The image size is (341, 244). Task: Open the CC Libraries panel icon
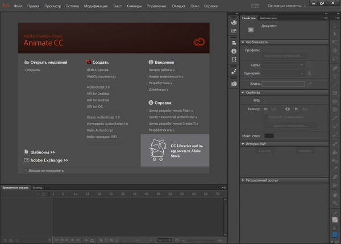[x=234, y=84]
